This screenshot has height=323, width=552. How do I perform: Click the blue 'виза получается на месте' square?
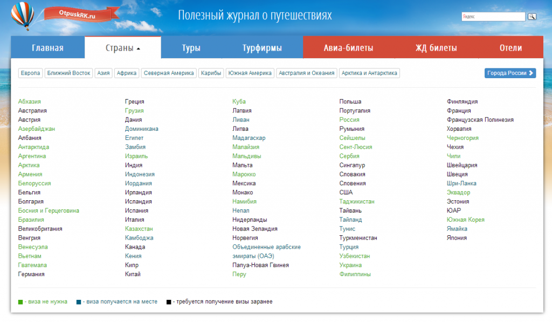point(79,302)
